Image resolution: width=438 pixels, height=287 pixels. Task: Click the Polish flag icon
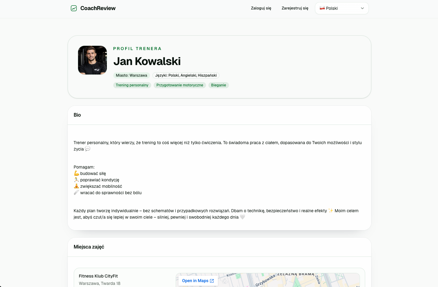[x=322, y=8]
